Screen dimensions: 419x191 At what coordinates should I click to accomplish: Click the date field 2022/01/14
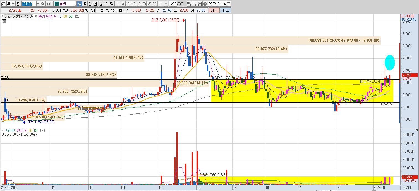tap(217, 4)
